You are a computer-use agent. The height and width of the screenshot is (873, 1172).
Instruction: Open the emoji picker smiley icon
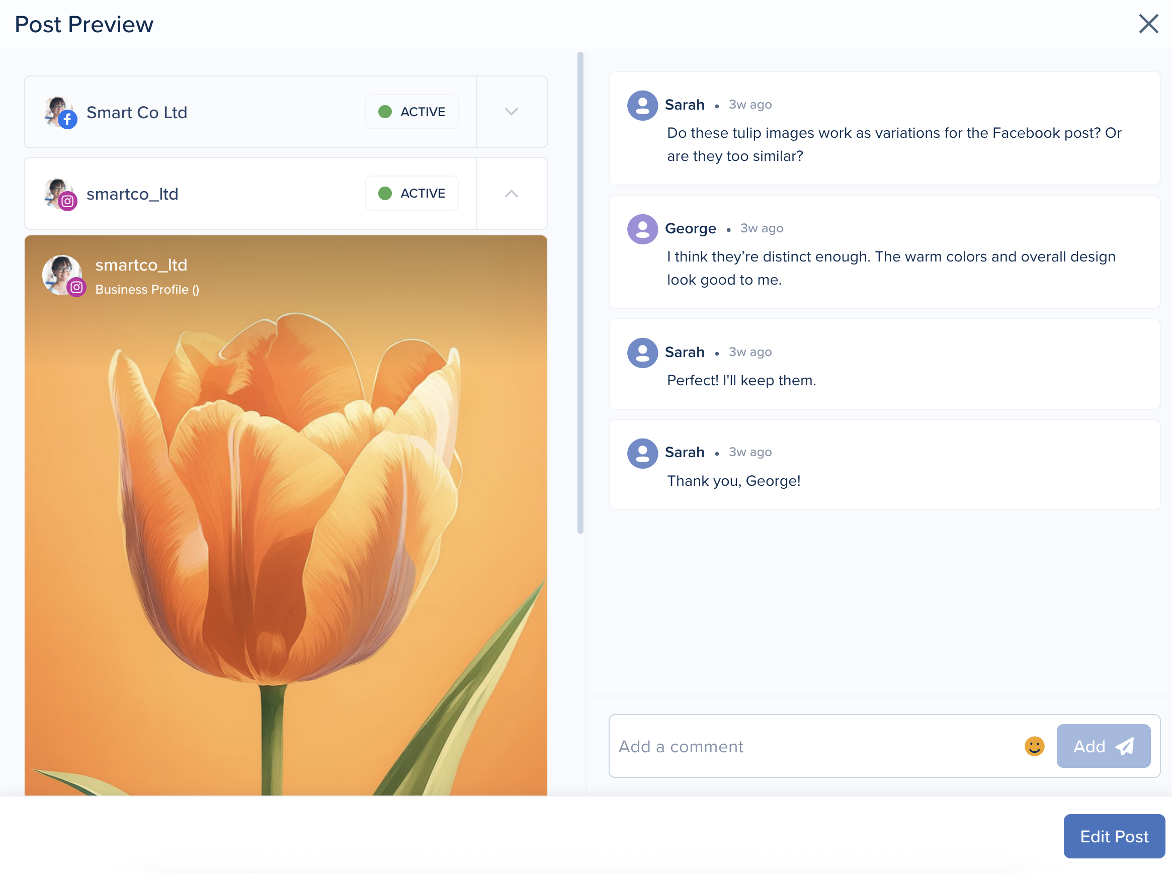point(1034,746)
